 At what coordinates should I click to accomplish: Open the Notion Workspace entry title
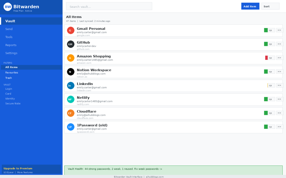pos(94,70)
